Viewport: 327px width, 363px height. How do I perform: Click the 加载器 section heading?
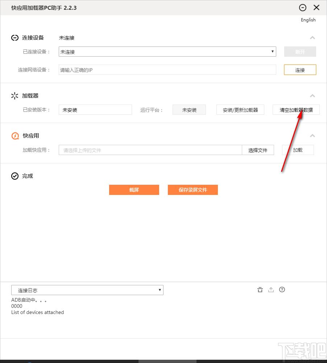coord(30,96)
